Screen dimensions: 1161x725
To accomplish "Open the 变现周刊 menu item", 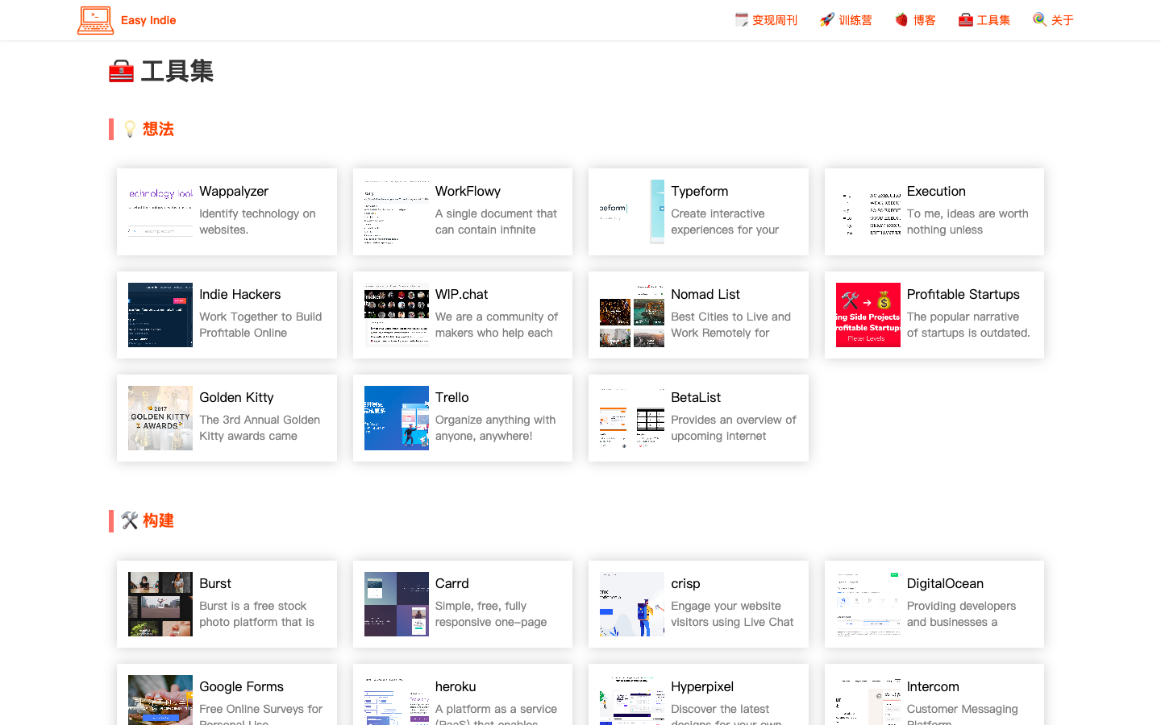I will click(774, 20).
